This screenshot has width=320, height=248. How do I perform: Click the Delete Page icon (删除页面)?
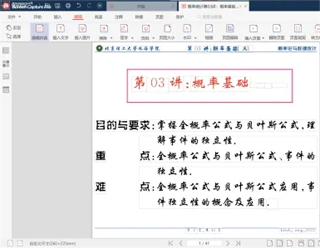click(277, 29)
